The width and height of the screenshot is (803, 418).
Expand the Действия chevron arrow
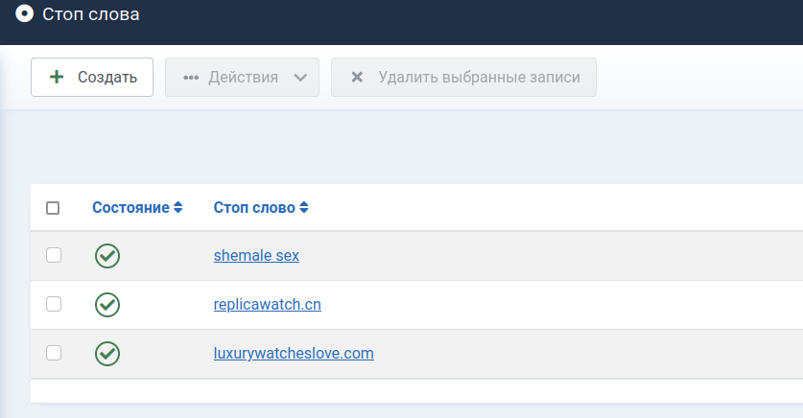coord(300,78)
